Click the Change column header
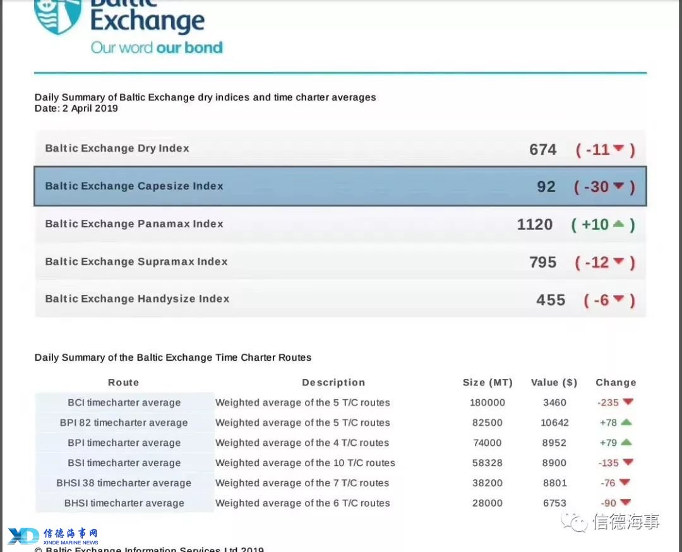The height and width of the screenshot is (552, 682). [616, 382]
